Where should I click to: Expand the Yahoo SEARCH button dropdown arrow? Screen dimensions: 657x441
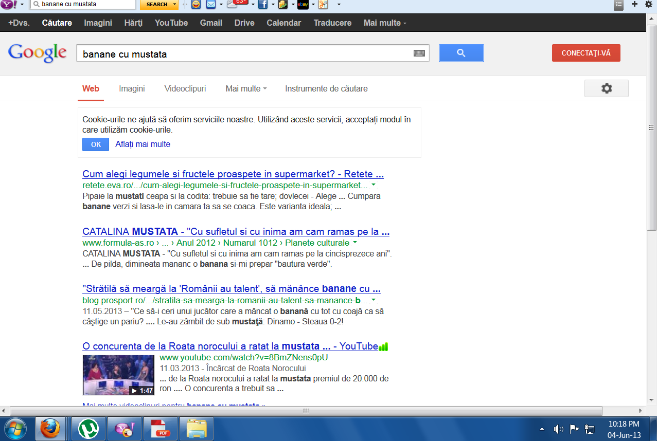pos(175,4)
